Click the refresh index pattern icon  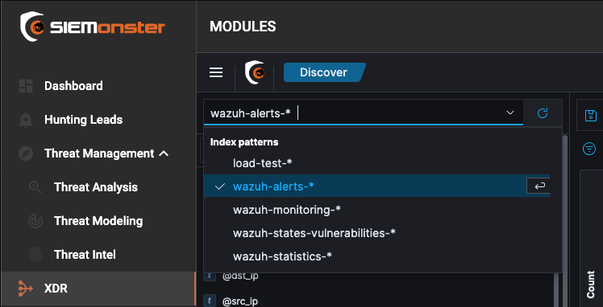[x=543, y=113]
